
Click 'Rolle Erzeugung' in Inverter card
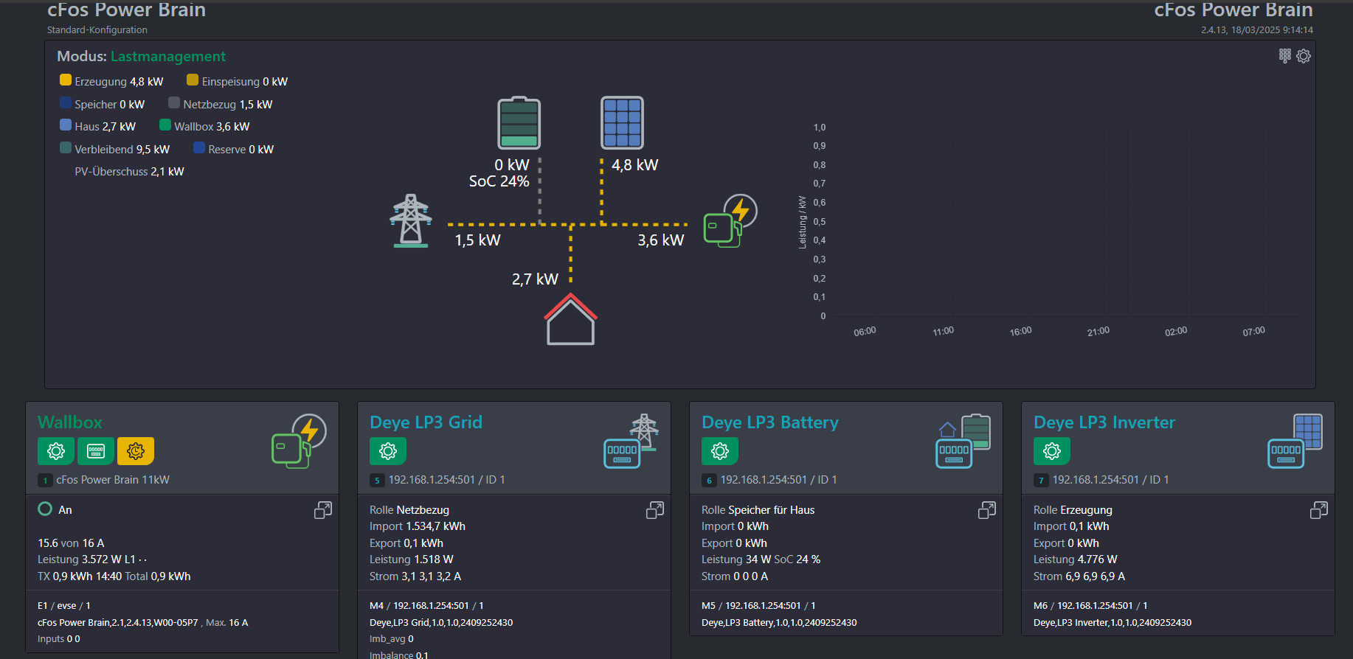(x=1073, y=510)
